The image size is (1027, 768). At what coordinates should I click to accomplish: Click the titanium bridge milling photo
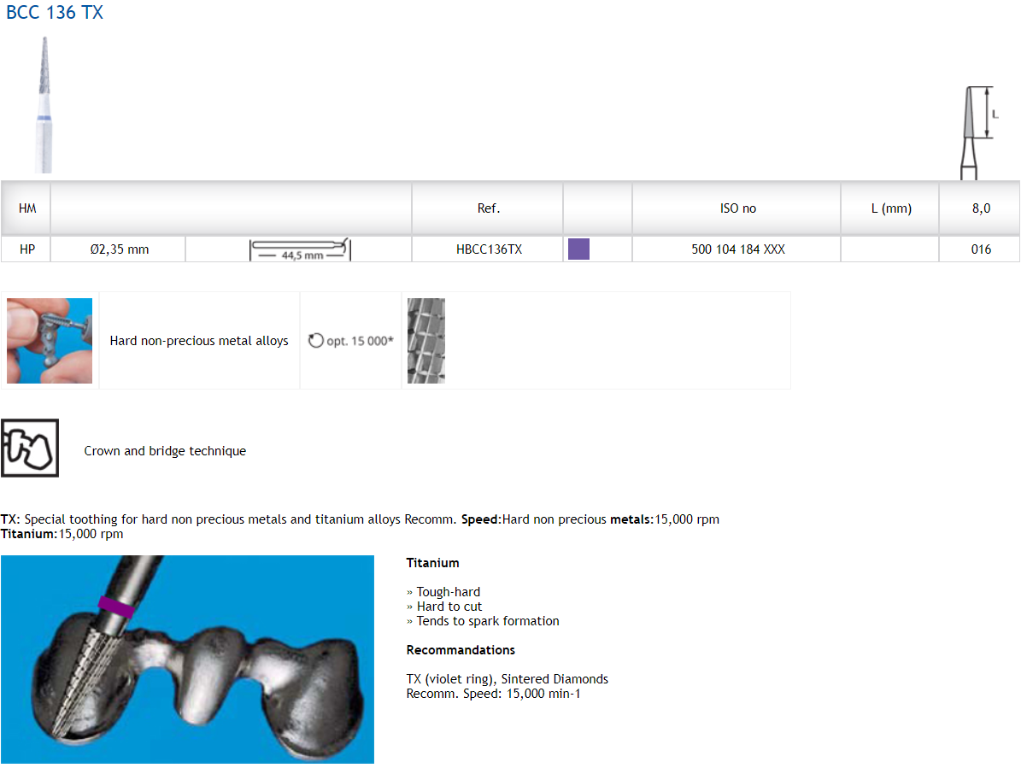[x=187, y=659]
